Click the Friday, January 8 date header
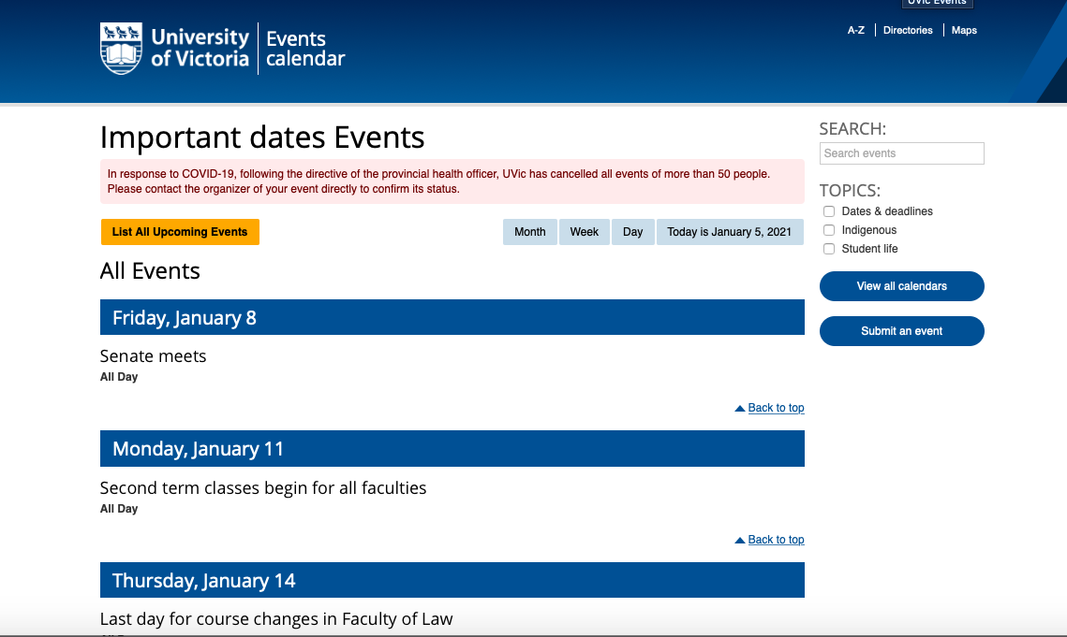1067x637 pixels. (x=452, y=317)
